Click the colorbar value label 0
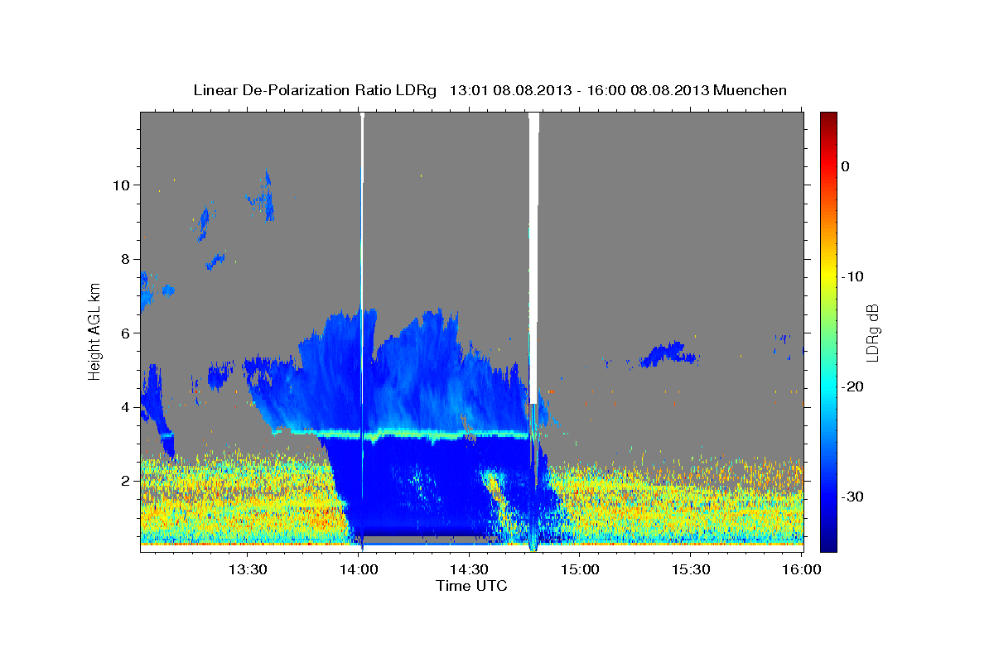This screenshot has width=994, height=662. pyautogui.click(x=845, y=166)
